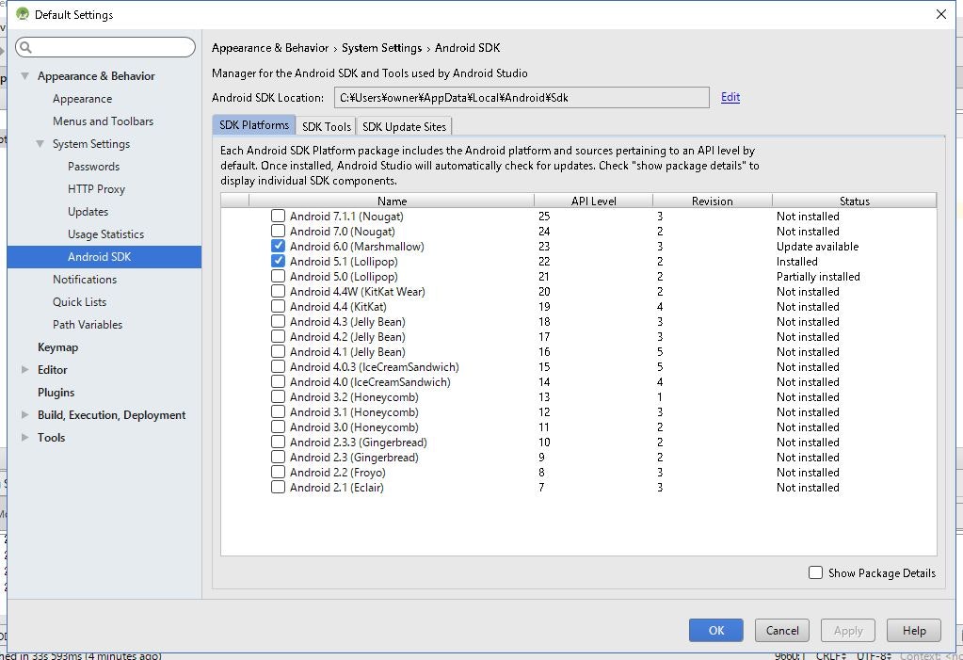The height and width of the screenshot is (660, 963).
Task: Check Android 7.0 (Nougat) checkbox
Action: tap(279, 231)
